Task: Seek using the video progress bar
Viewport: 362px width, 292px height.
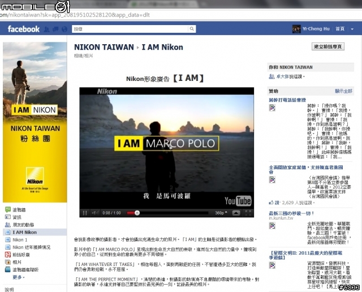Action: pos(167,213)
